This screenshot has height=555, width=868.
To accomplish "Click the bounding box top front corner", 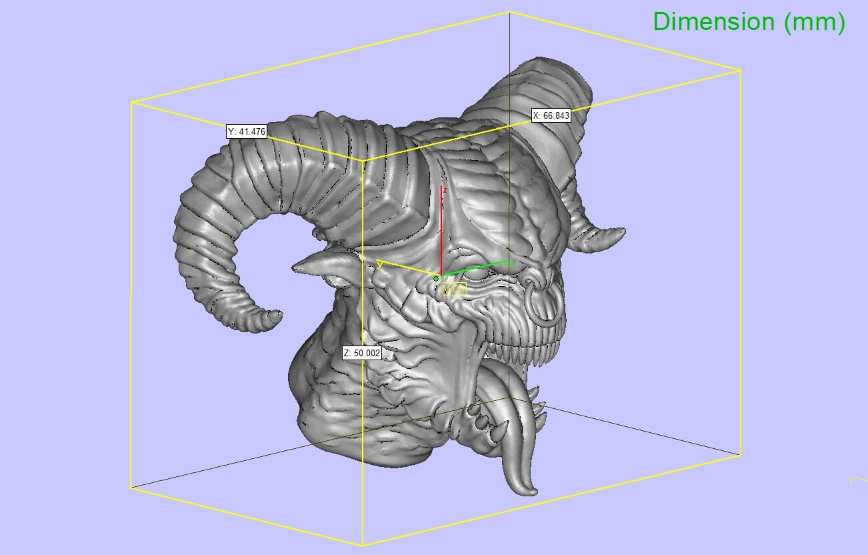I will click(363, 161).
